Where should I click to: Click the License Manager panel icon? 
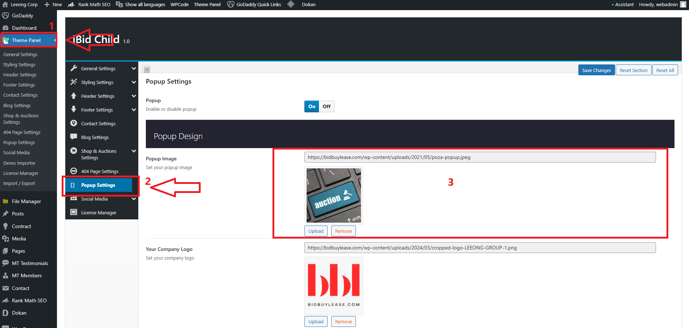74,212
